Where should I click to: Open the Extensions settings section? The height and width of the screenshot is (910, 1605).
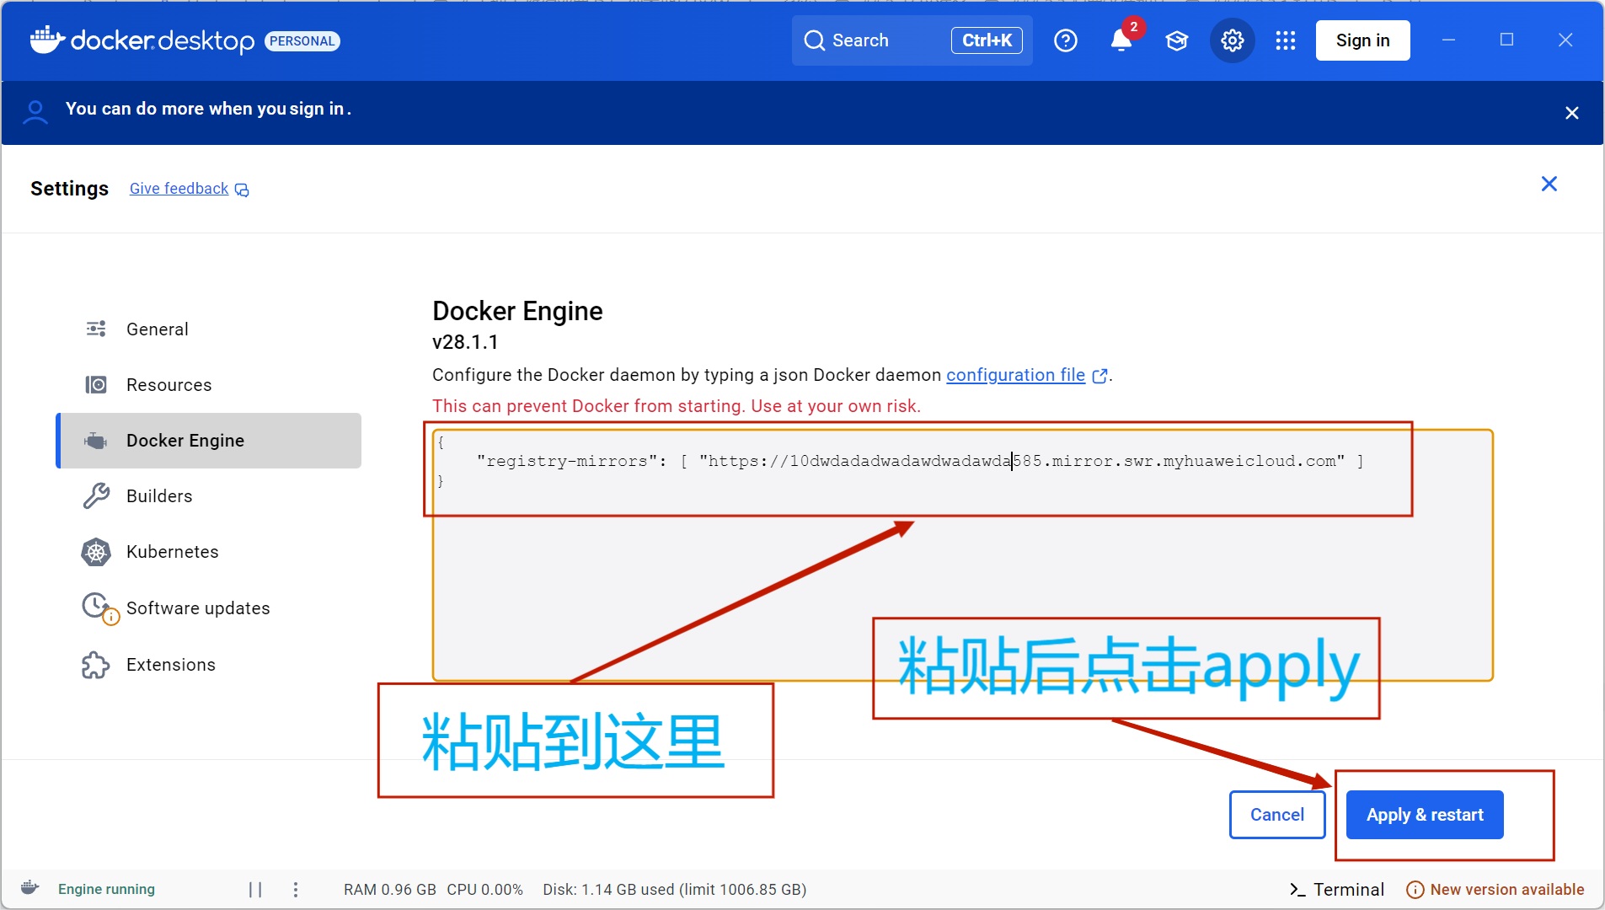coord(171,665)
